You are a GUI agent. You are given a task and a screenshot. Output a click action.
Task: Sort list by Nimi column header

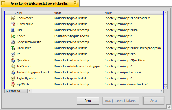coord(32,13)
